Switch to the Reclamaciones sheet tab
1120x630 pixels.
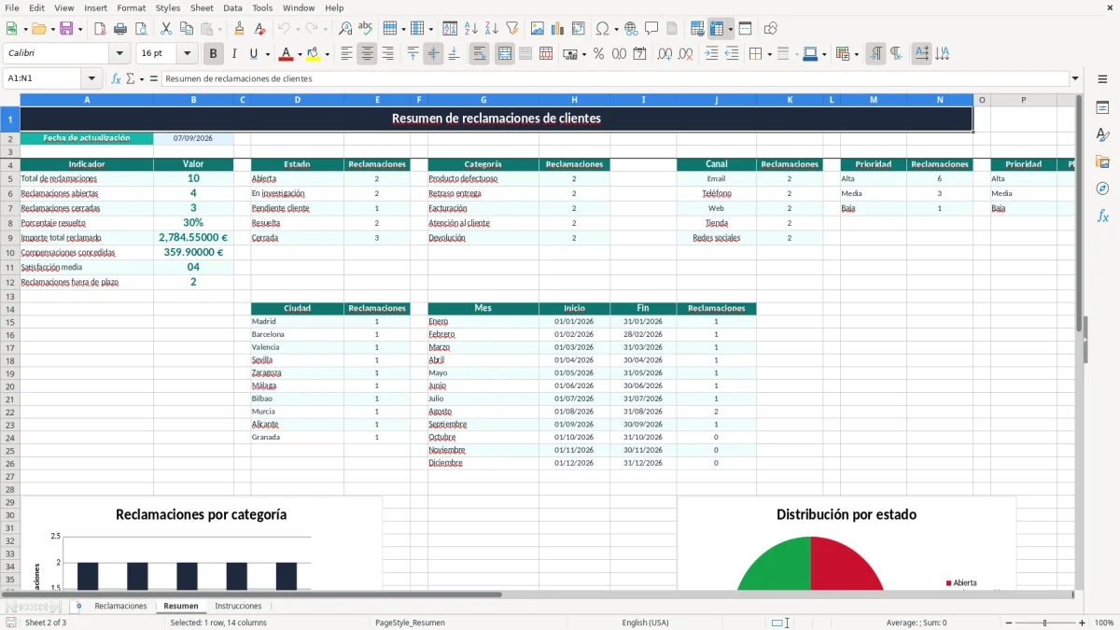tap(120, 606)
